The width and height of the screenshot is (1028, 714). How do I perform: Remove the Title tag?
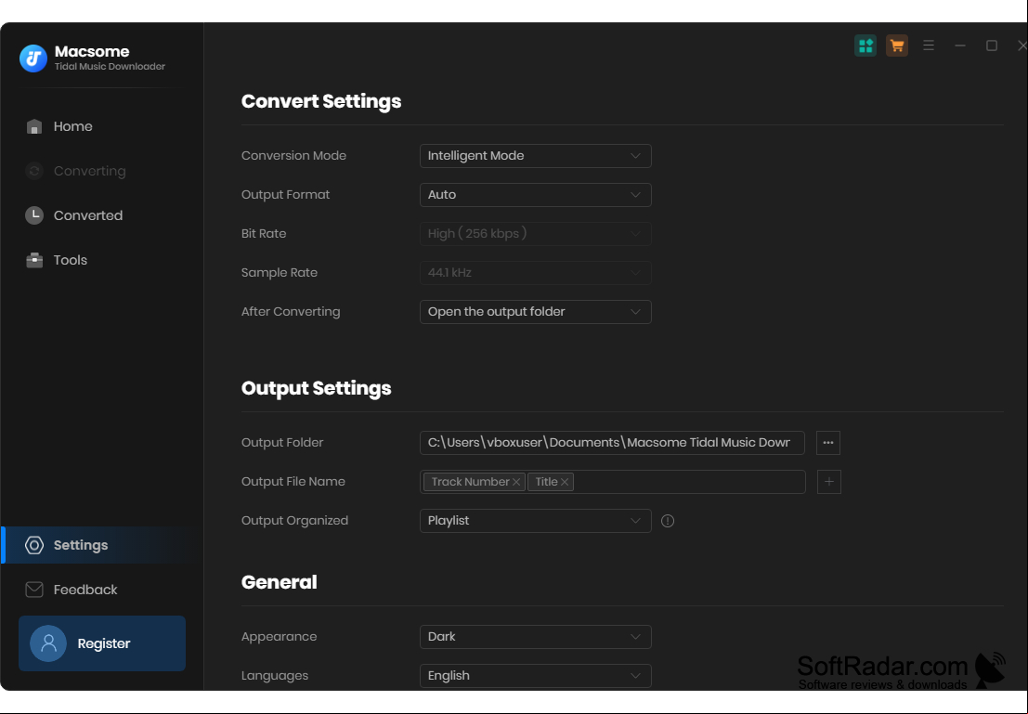pos(565,482)
